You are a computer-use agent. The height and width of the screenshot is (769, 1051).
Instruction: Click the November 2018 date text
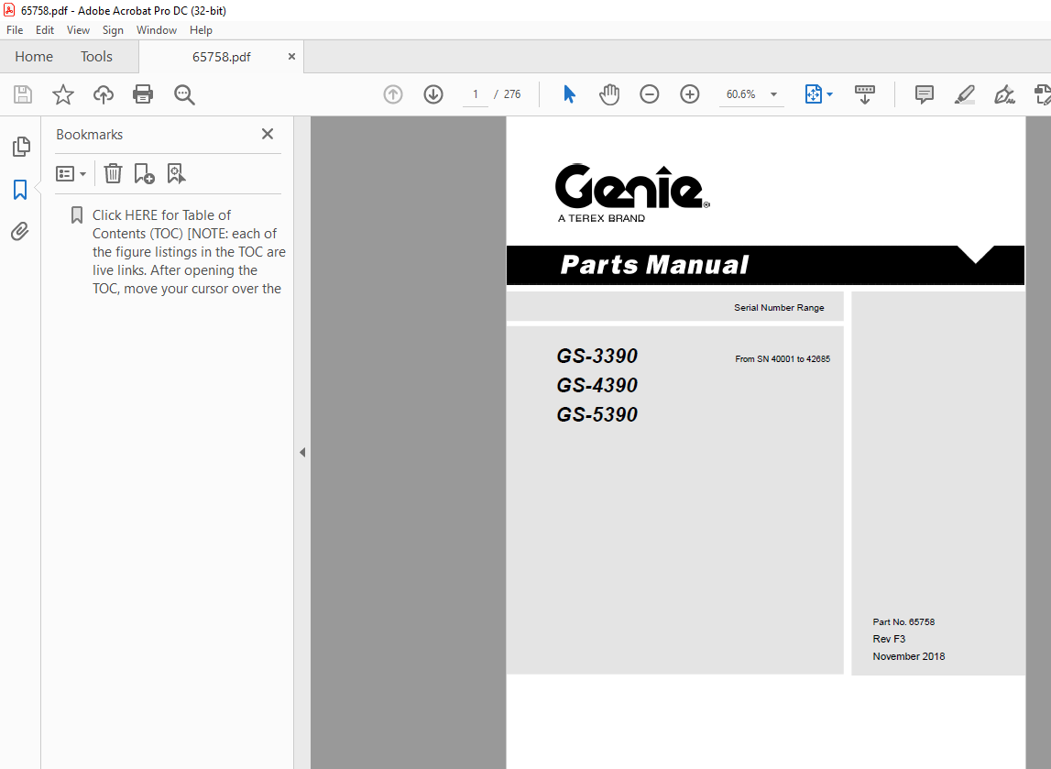tap(909, 656)
